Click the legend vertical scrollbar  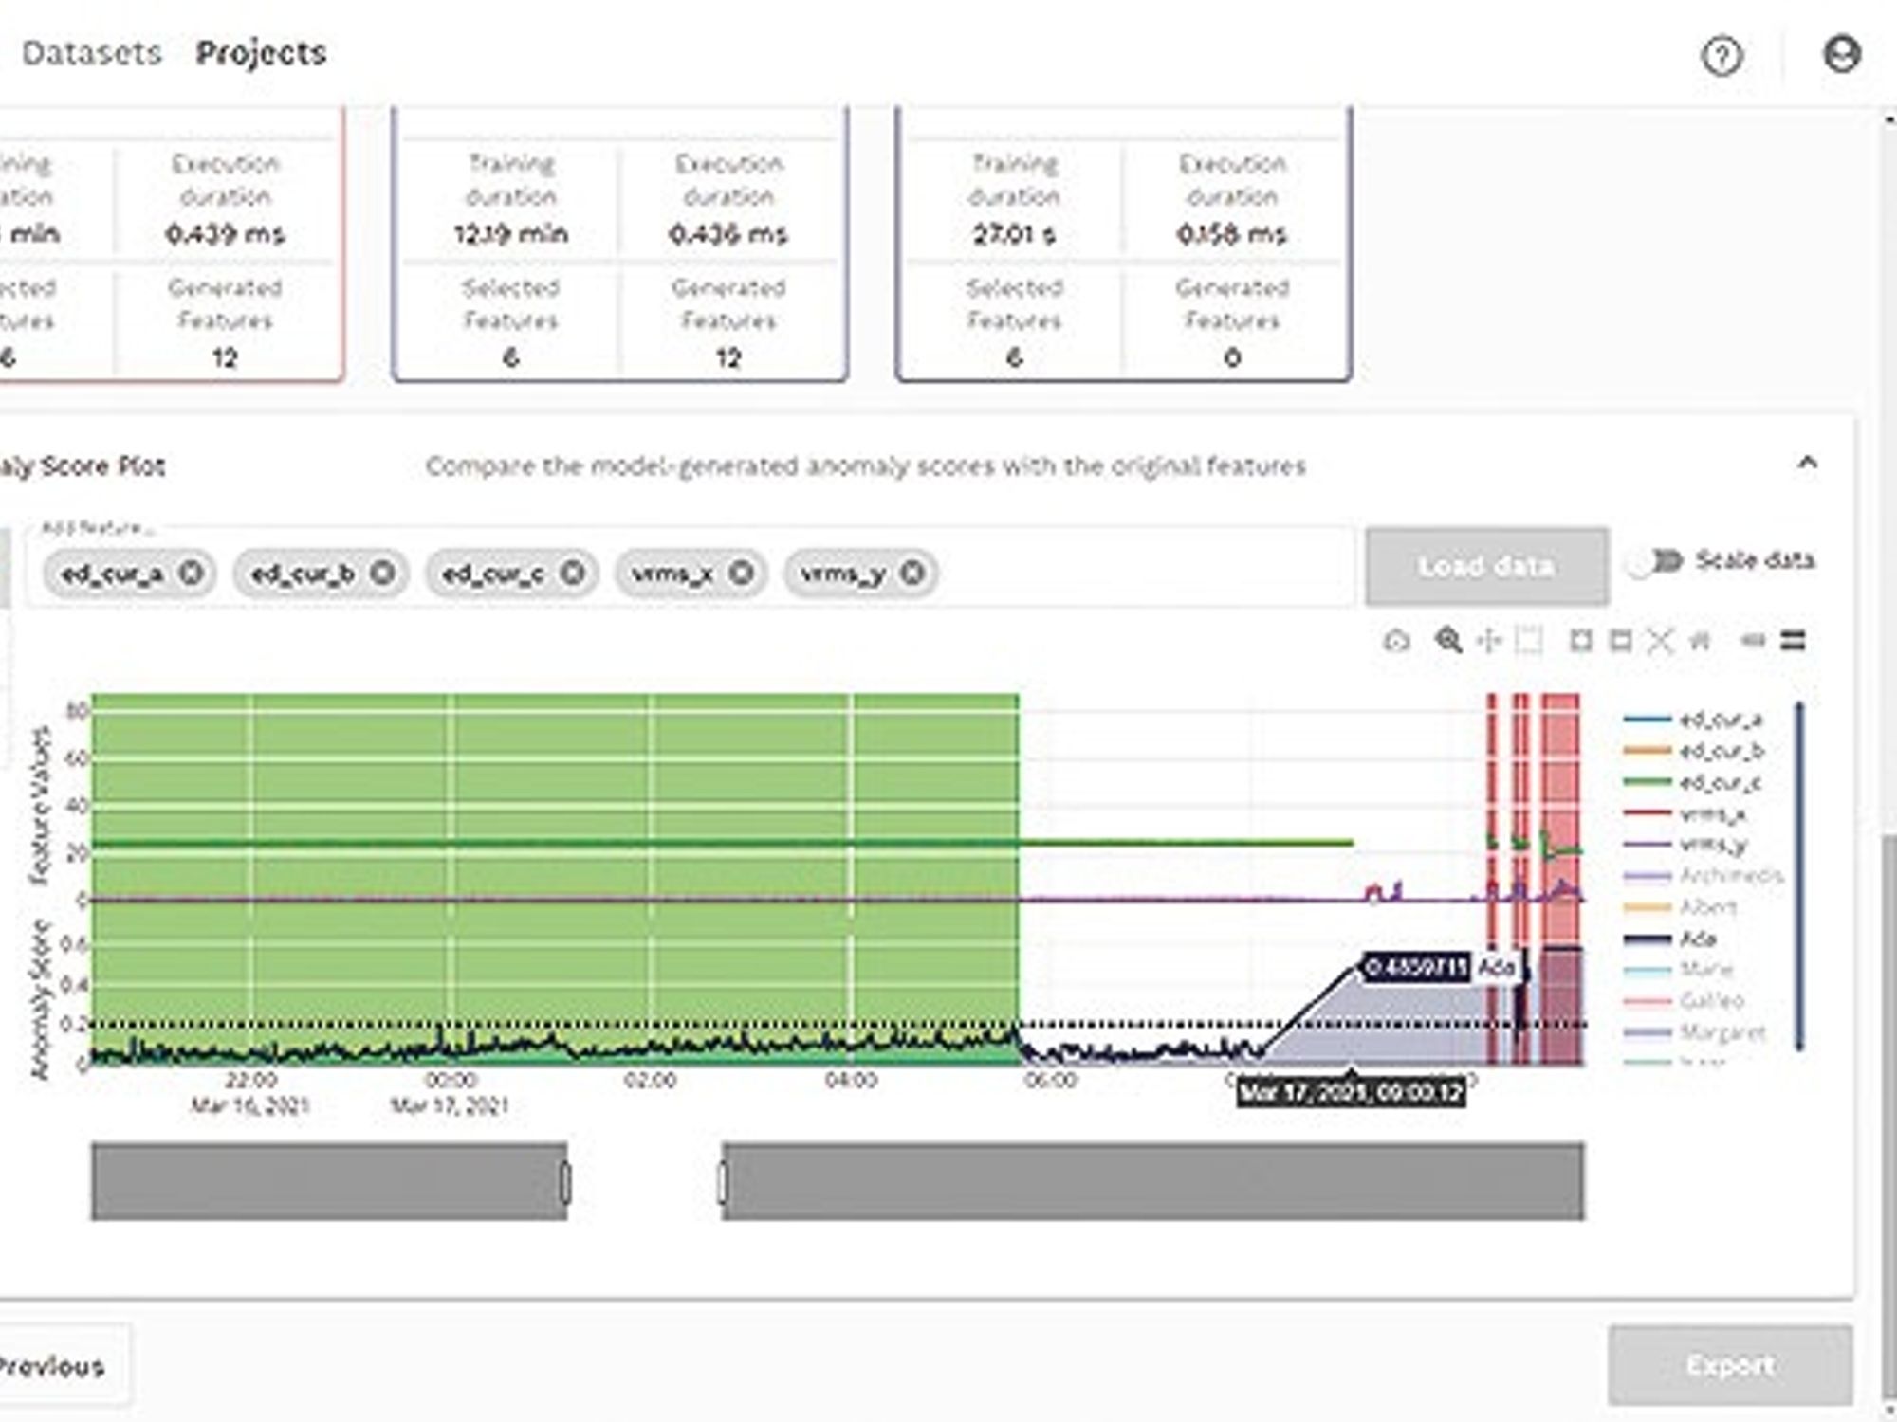tap(1799, 875)
